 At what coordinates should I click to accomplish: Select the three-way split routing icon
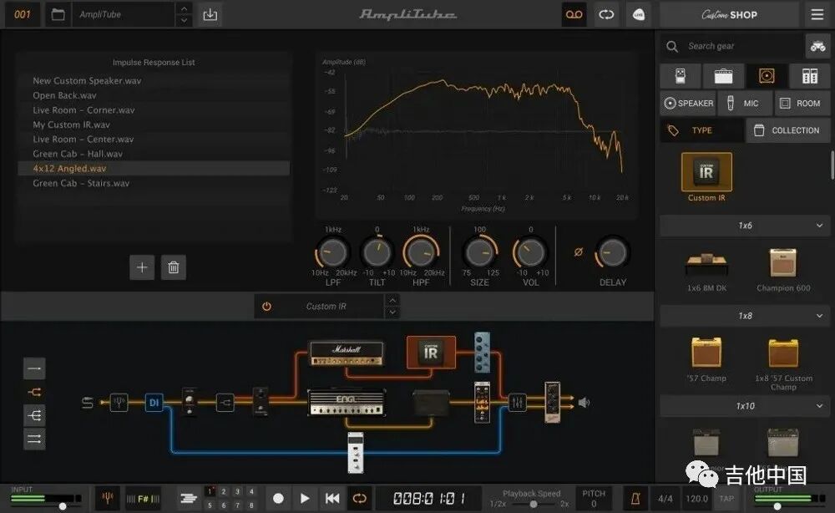tap(34, 415)
